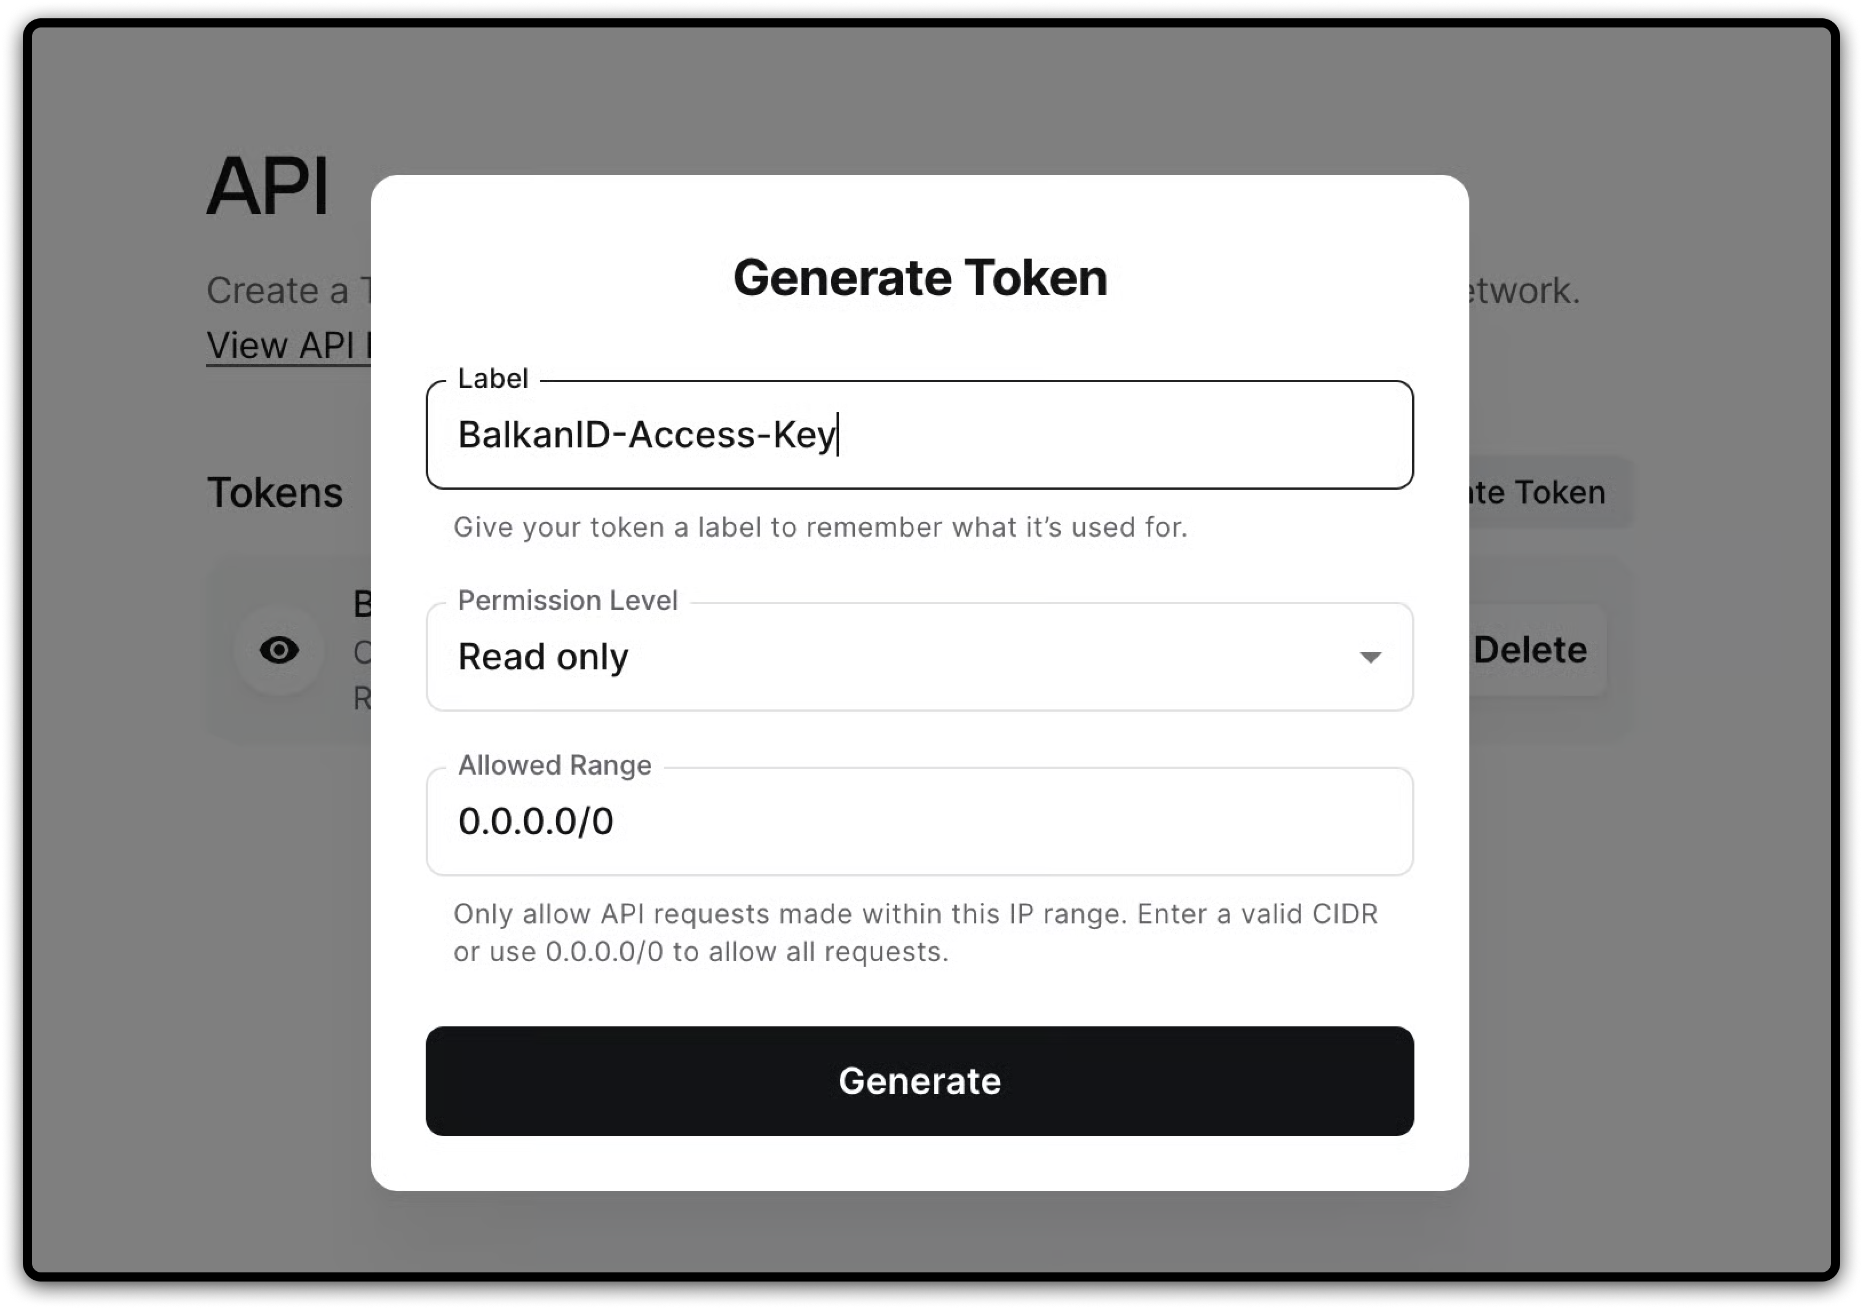Focus the Label text field
The height and width of the screenshot is (1309, 1863).
(918, 435)
